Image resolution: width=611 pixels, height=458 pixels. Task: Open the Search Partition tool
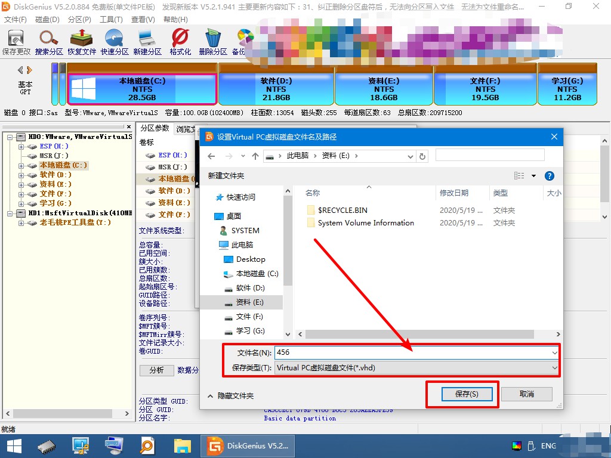[49, 42]
